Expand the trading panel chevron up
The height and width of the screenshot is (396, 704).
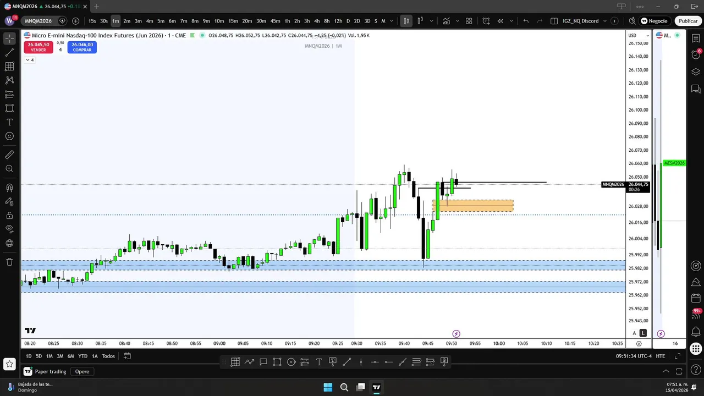[665, 371]
